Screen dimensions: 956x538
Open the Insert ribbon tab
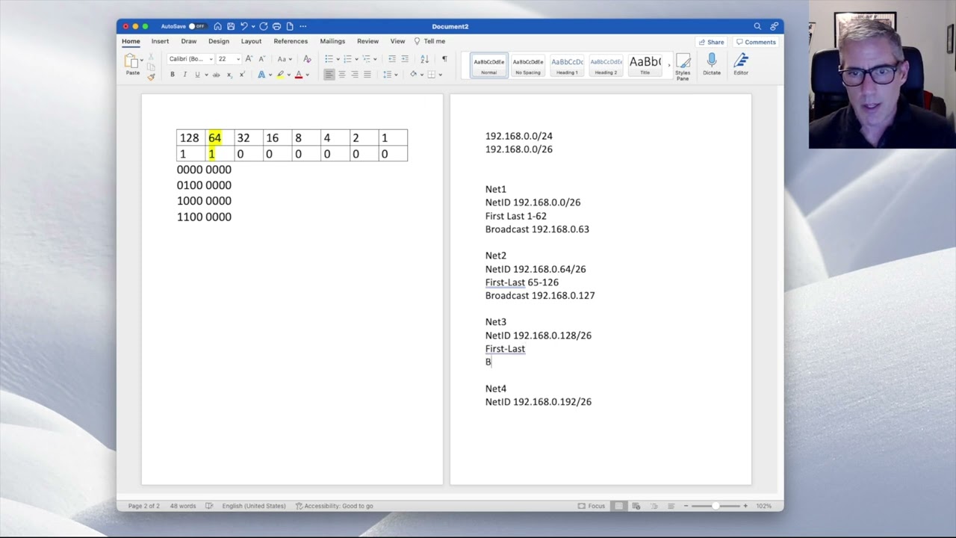click(x=160, y=41)
